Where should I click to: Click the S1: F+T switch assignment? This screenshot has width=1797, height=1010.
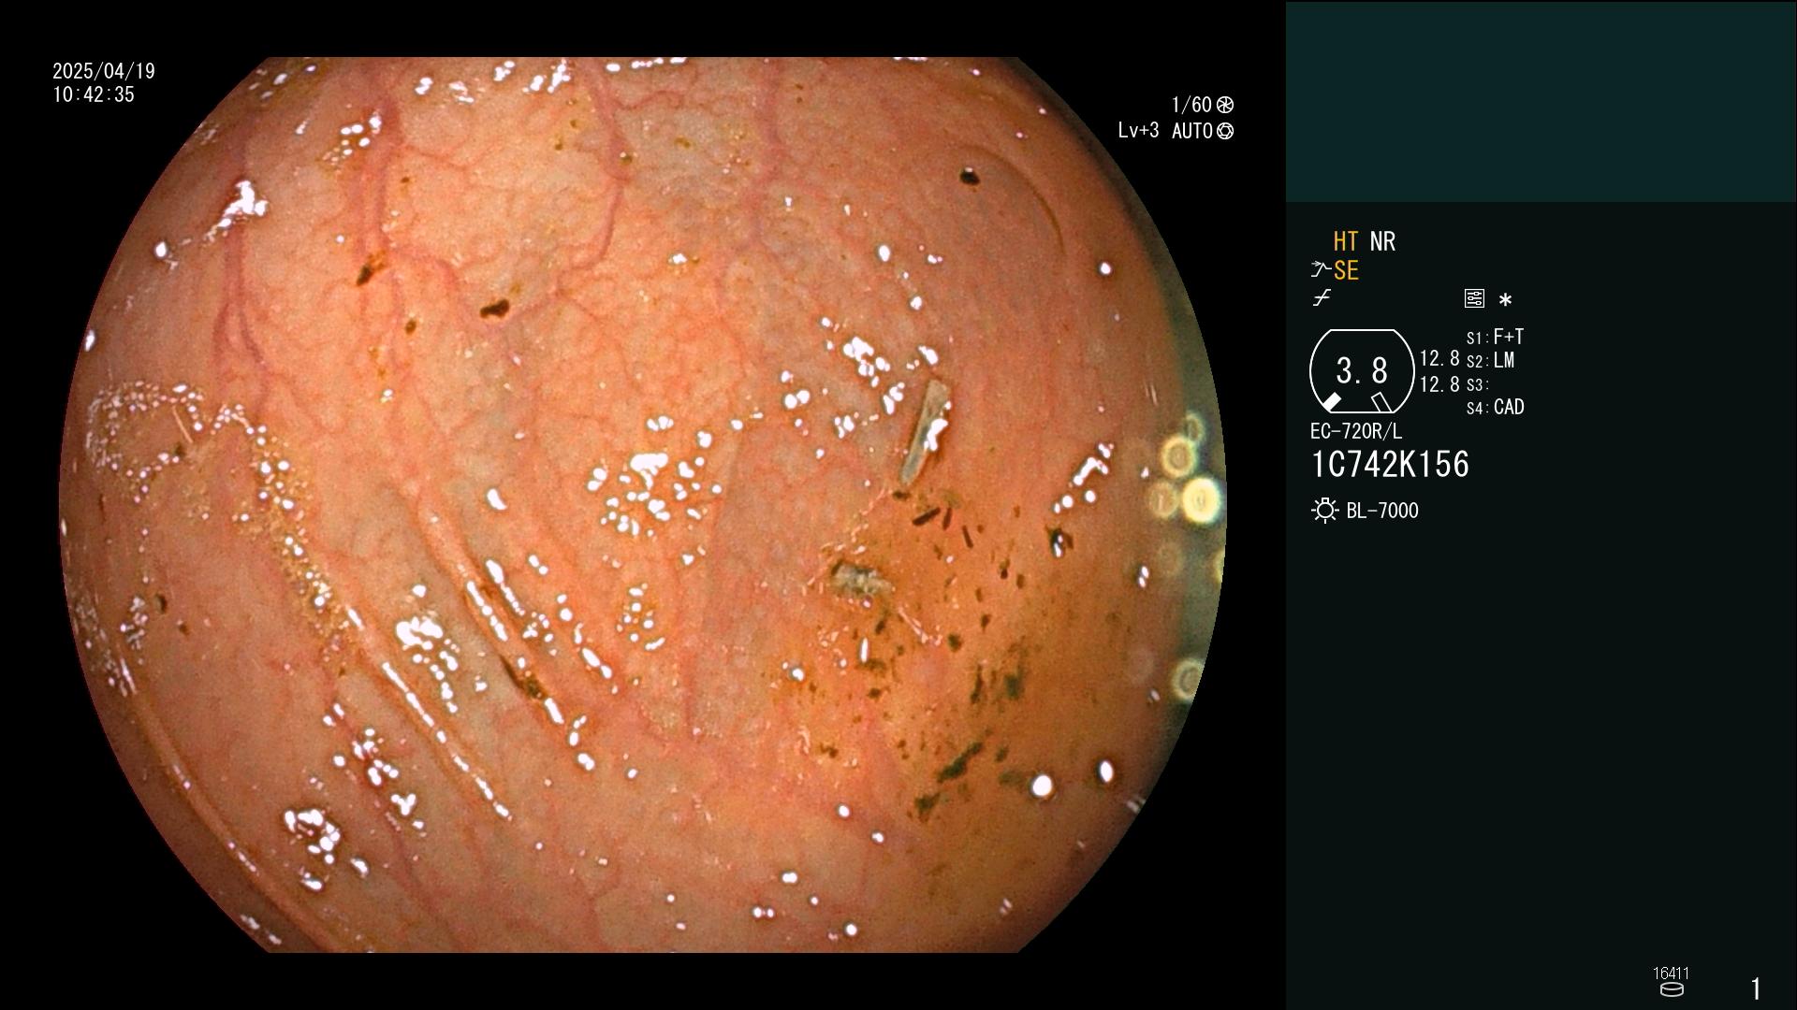coord(1496,337)
